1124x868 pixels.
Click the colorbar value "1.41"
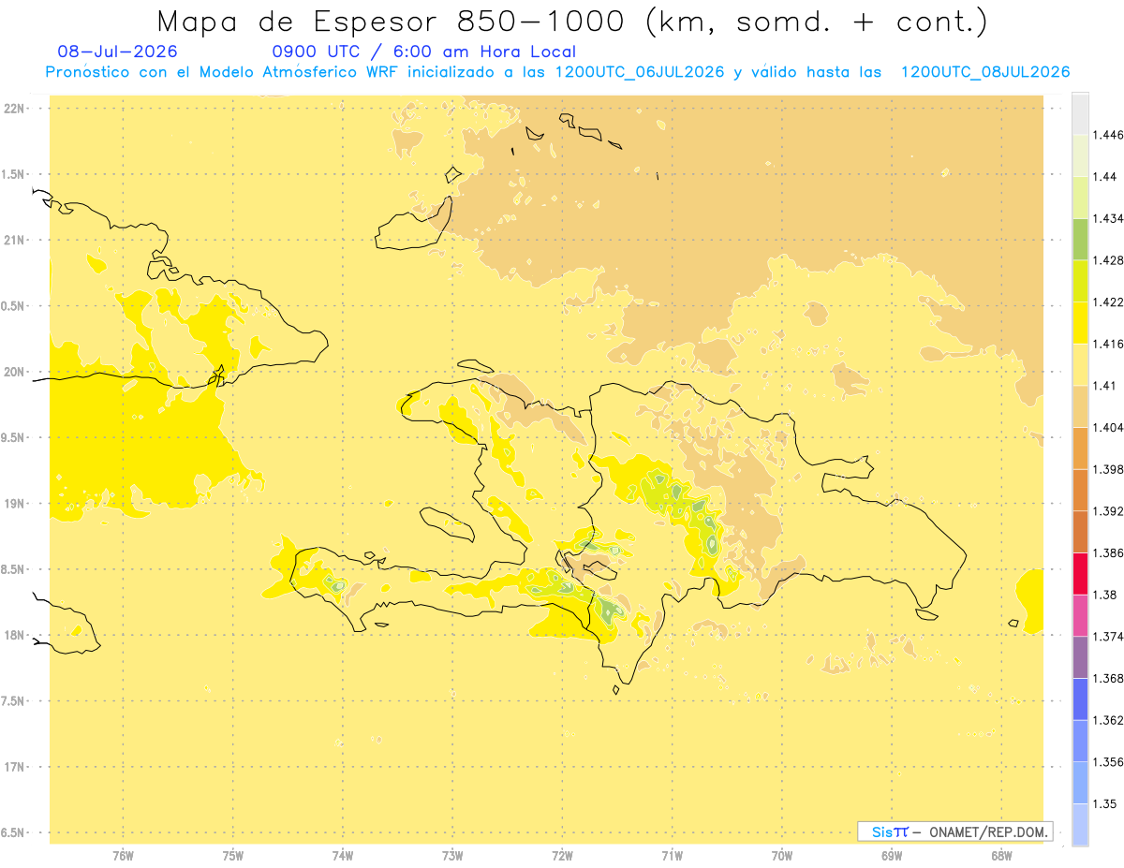(1105, 386)
